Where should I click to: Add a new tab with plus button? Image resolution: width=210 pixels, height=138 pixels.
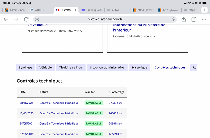[x=204, y=10]
